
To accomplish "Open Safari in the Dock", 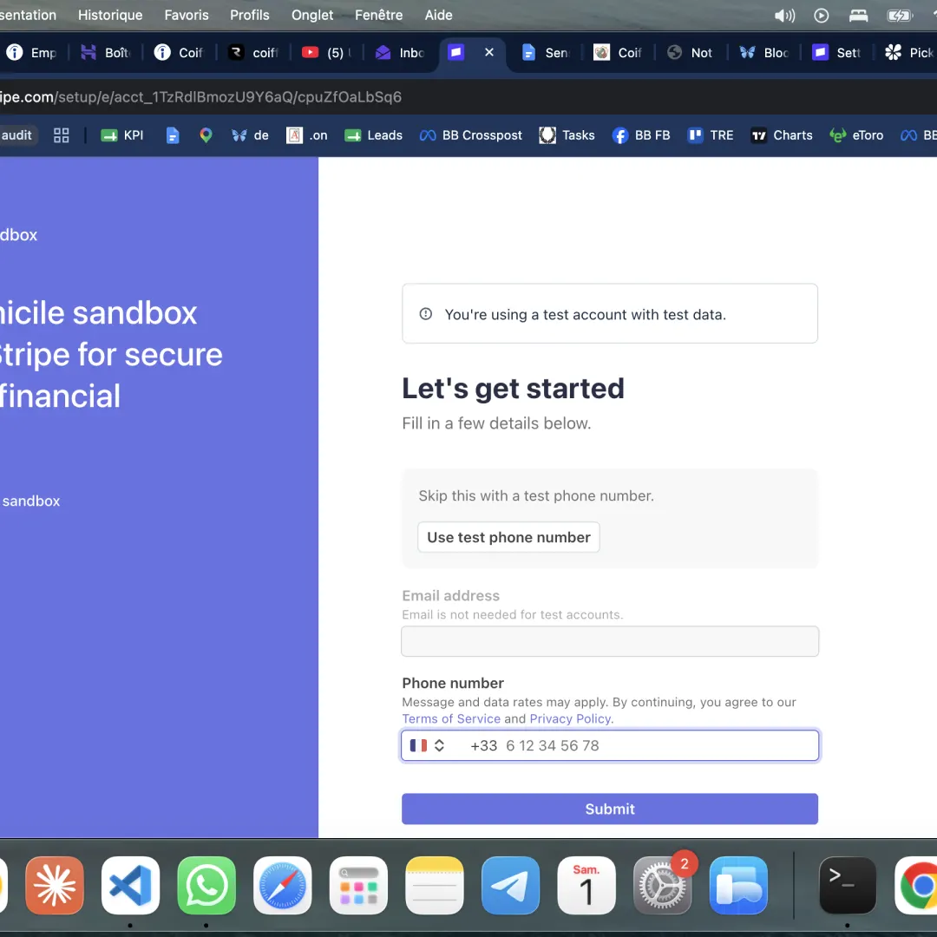I will [282, 885].
